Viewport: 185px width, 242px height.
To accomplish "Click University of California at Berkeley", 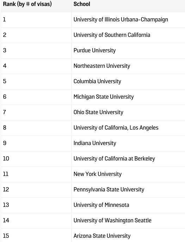I will 114,159.
